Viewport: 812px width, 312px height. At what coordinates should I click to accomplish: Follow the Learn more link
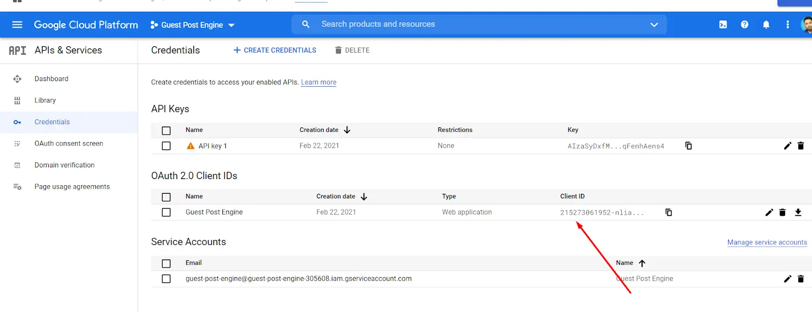[x=319, y=82]
